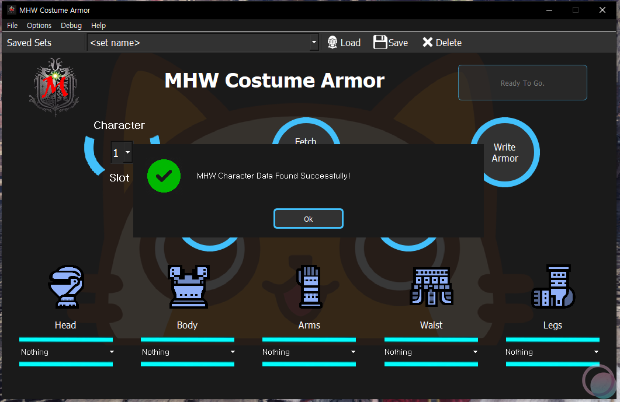Viewport: 620px width, 402px height.
Task: Click the Body chest armor icon
Action: coord(189,286)
